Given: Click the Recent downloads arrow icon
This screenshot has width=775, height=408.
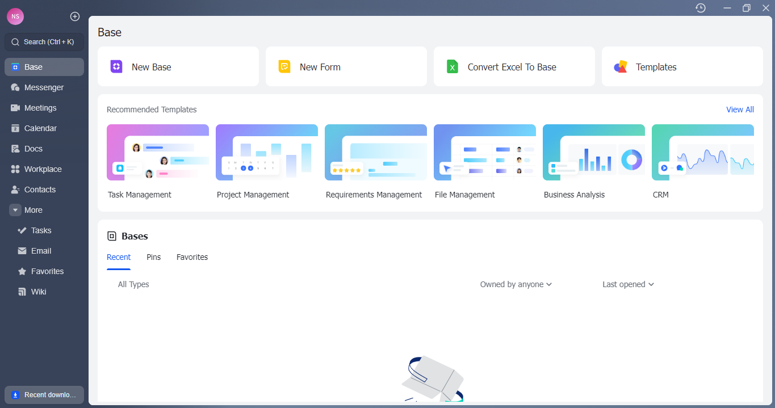Looking at the screenshot, I should (x=15, y=395).
